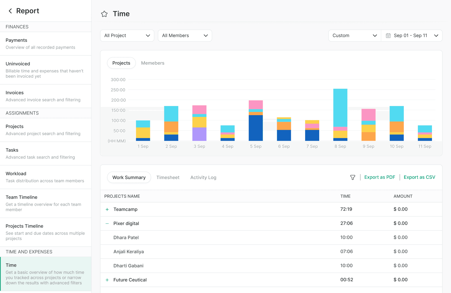
Task: Select the Dhara Patel row
Action: click(126, 238)
